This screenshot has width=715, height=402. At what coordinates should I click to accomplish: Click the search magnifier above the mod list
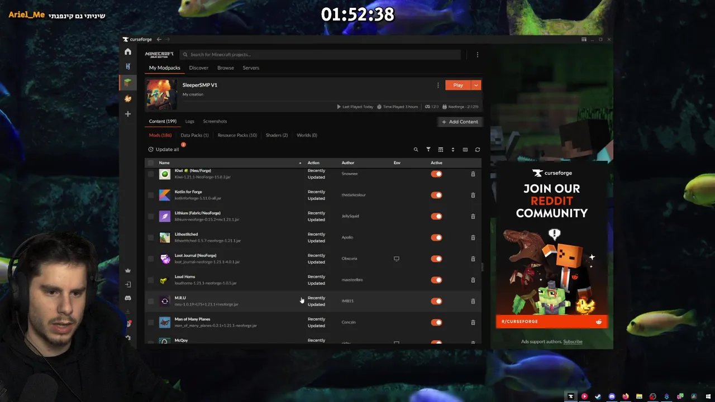[x=416, y=150]
